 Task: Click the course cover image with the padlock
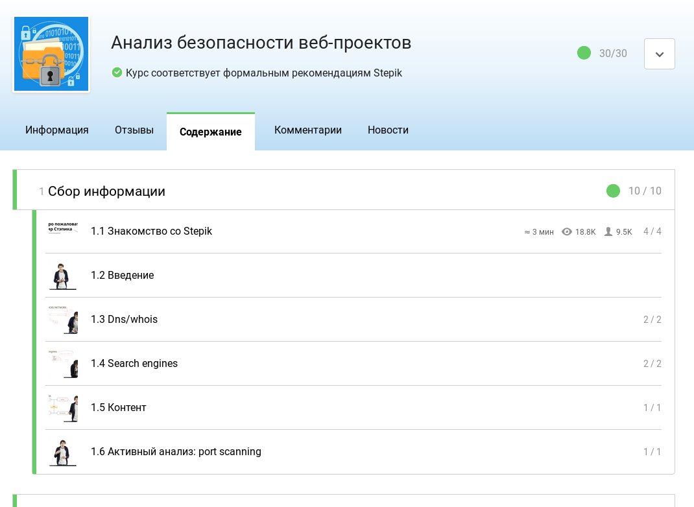[x=51, y=54]
